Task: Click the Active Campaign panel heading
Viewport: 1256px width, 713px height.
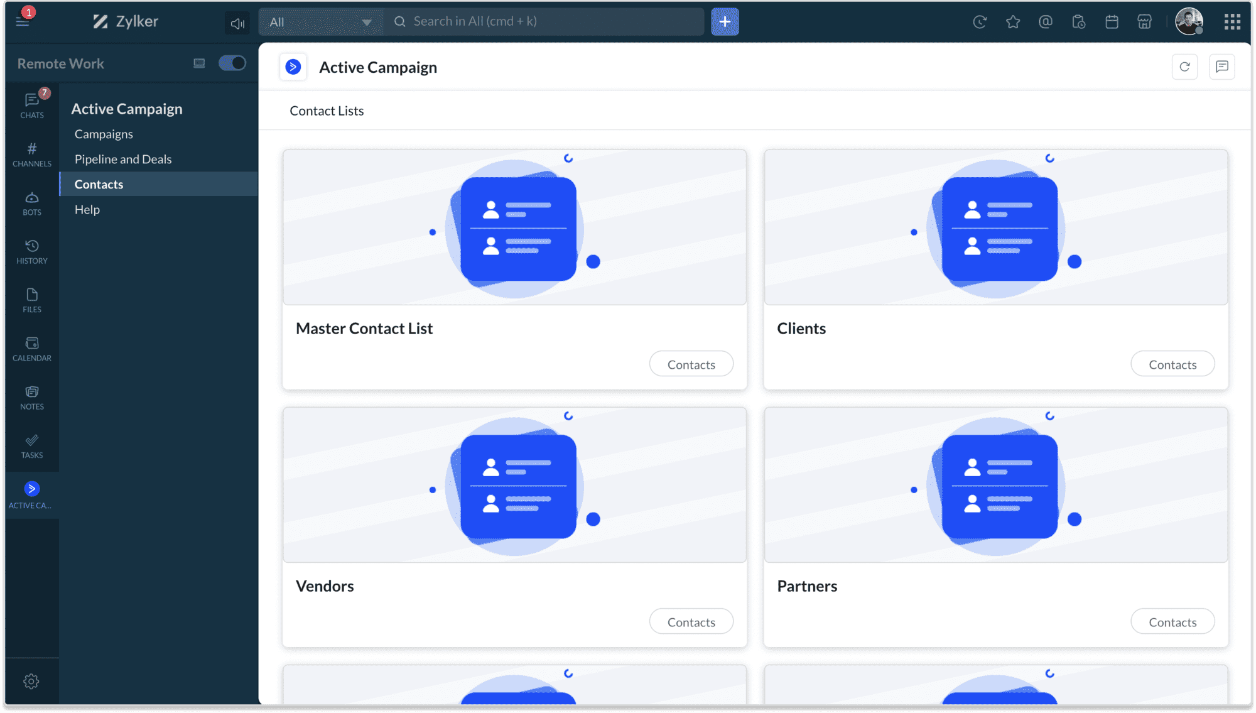Action: [x=127, y=109]
